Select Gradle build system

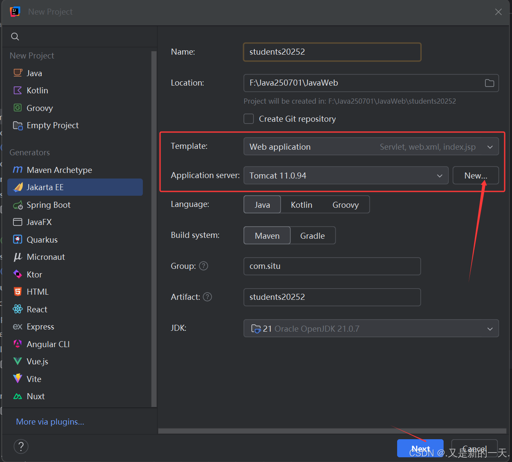[312, 236]
